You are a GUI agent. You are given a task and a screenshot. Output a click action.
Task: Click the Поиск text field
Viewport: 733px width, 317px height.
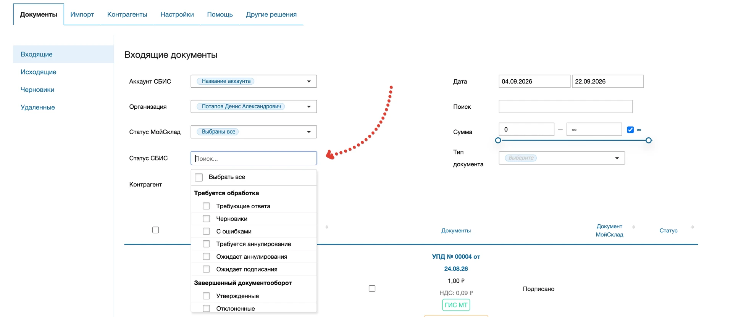[566, 106]
